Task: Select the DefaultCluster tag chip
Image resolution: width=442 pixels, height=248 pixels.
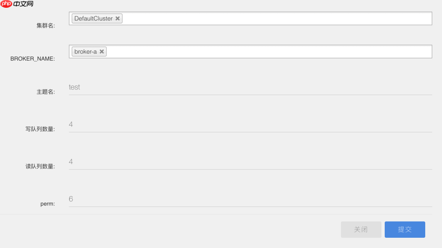Action: (97, 18)
